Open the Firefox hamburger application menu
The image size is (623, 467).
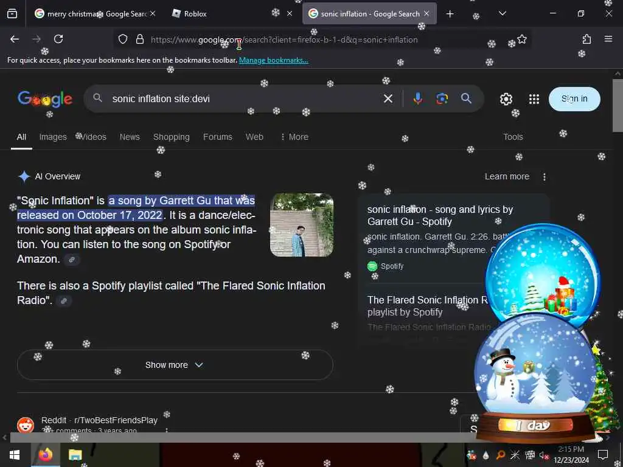(x=608, y=39)
